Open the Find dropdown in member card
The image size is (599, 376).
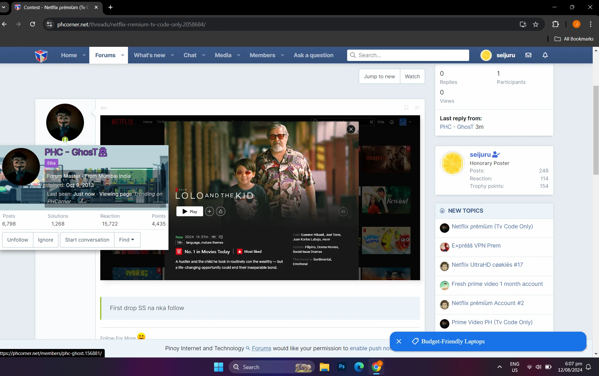[127, 240]
